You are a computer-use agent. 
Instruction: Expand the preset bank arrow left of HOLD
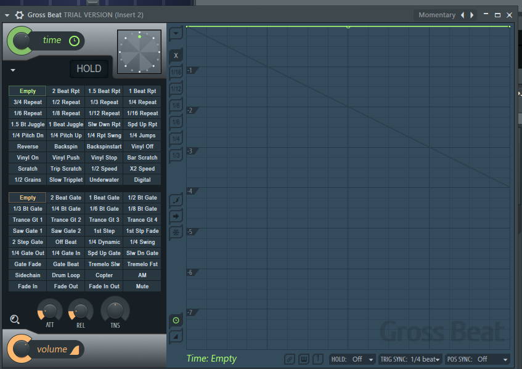pyautogui.click(x=13, y=70)
